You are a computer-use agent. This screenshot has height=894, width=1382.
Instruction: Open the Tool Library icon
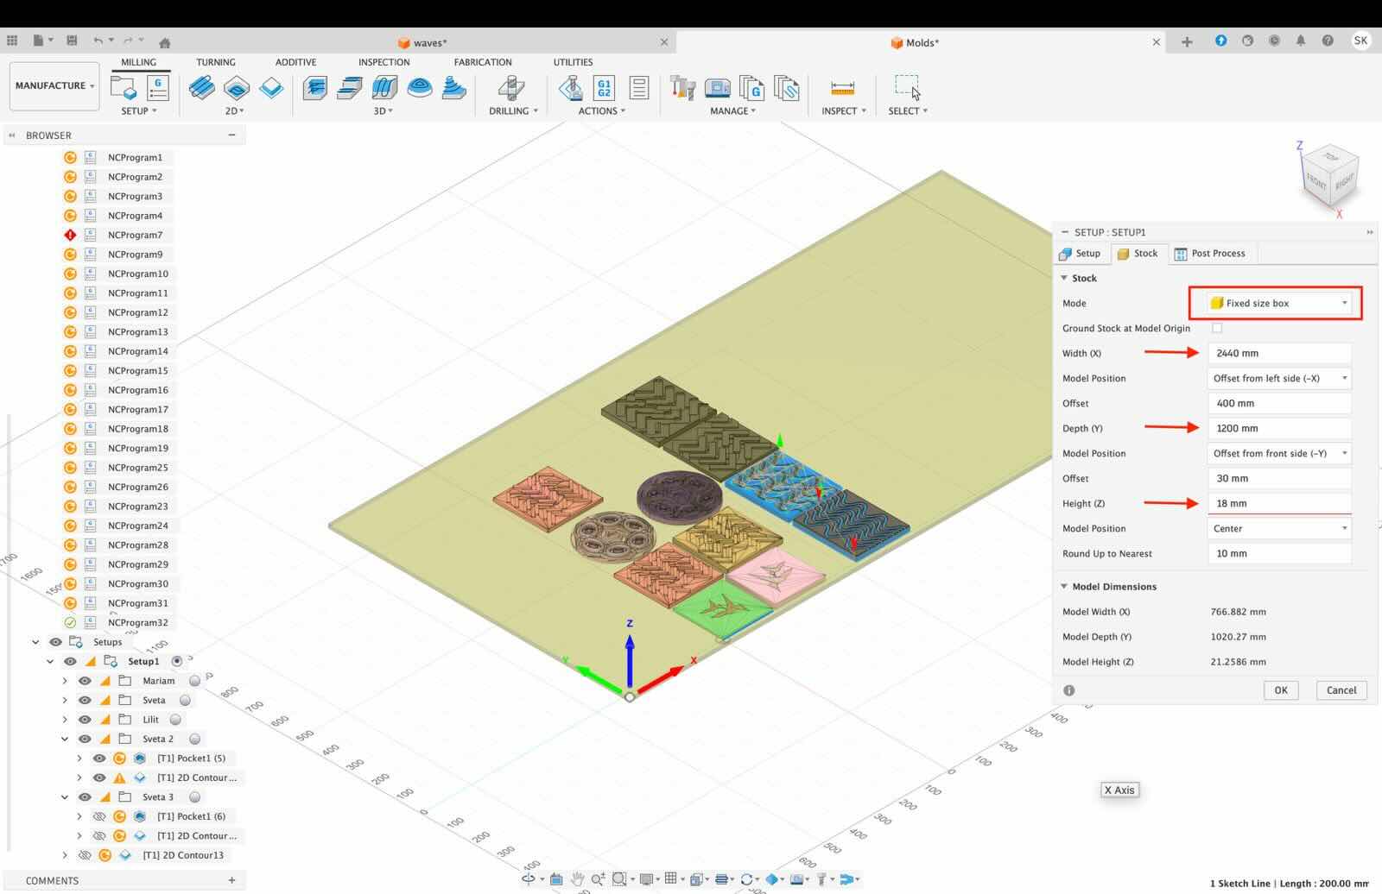682,88
